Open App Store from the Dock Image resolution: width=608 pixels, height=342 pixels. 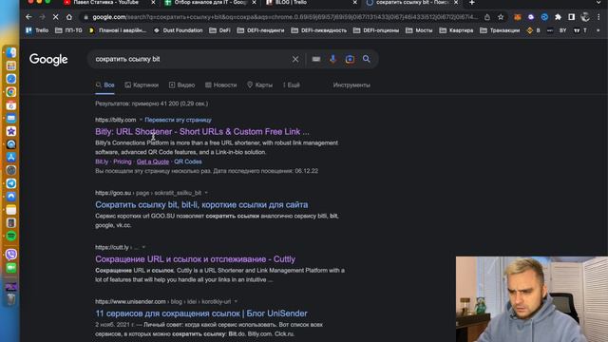point(11,157)
